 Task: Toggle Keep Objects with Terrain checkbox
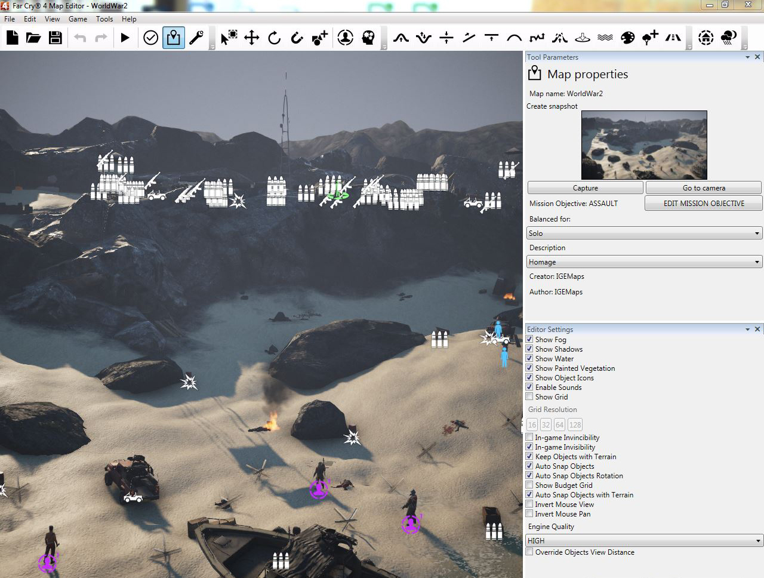[529, 456]
